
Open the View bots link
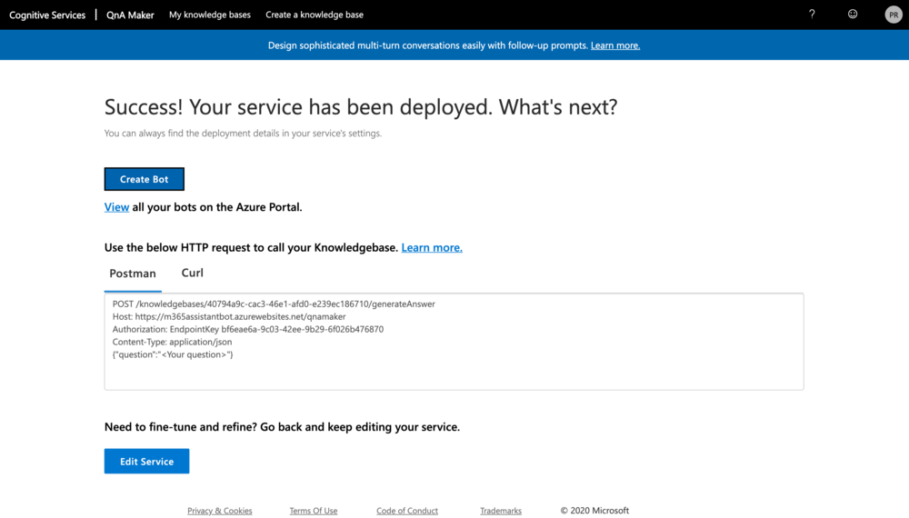(116, 207)
